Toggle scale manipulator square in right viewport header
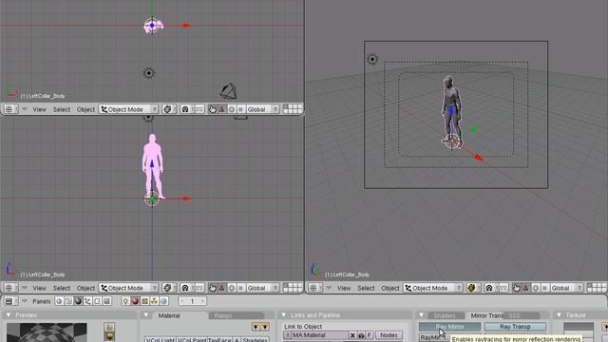The height and width of the screenshot is (342, 608). point(544,288)
